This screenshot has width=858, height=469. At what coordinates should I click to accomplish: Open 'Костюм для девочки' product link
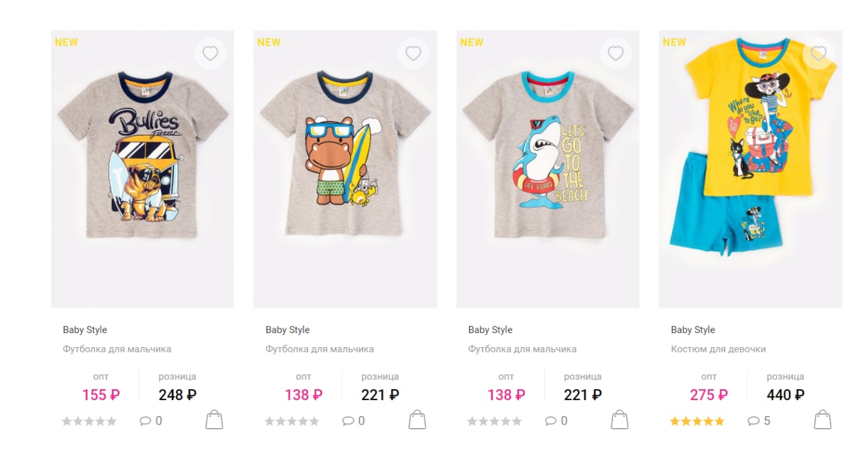tap(718, 349)
